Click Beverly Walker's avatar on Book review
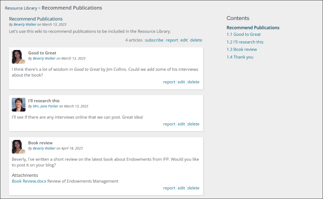This screenshot has height=199, width=323. pos(19,147)
